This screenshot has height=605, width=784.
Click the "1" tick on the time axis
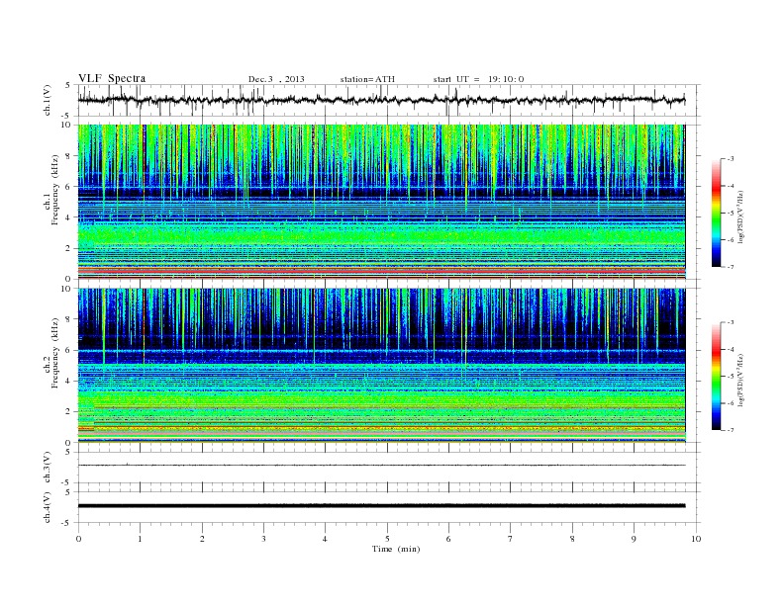(x=141, y=539)
